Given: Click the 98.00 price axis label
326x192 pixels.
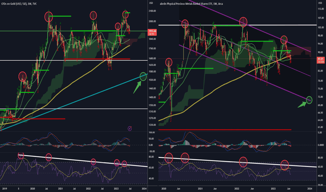Looking at the screenshot, I should [x=320, y=36].
